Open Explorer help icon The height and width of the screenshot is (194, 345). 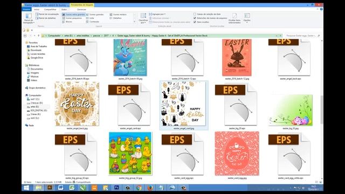click(321, 9)
